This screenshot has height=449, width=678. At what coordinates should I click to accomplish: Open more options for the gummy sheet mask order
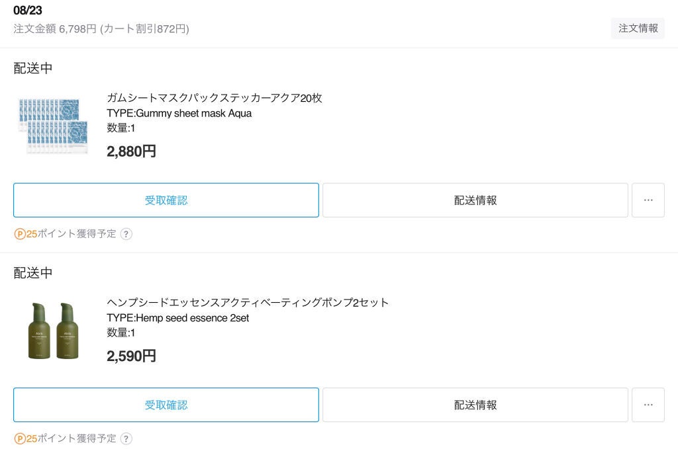648,200
